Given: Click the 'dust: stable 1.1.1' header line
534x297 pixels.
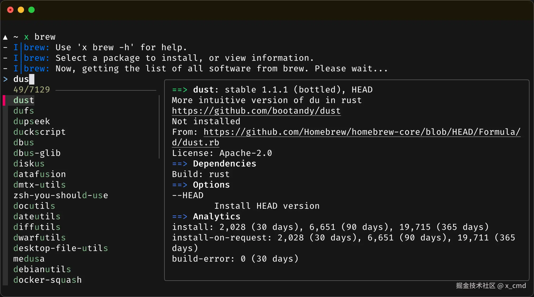Looking at the screenshot, I should 272,90.
